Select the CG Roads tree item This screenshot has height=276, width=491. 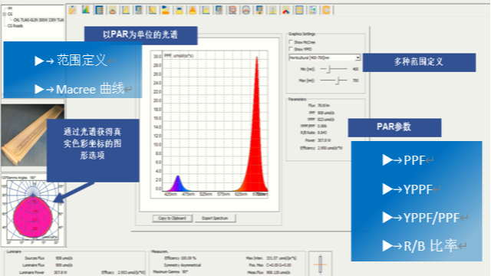click(x=15, y=25)
